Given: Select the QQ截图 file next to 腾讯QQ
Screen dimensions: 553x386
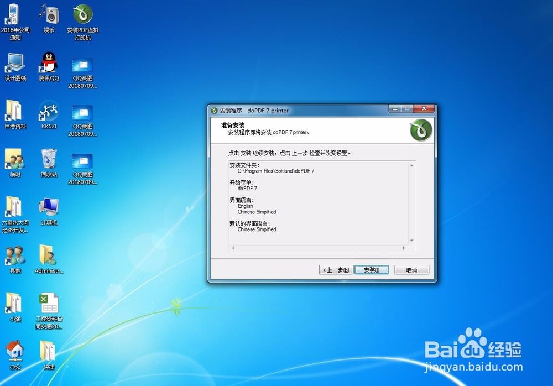Looking at the screenshot, I should 83,72.
